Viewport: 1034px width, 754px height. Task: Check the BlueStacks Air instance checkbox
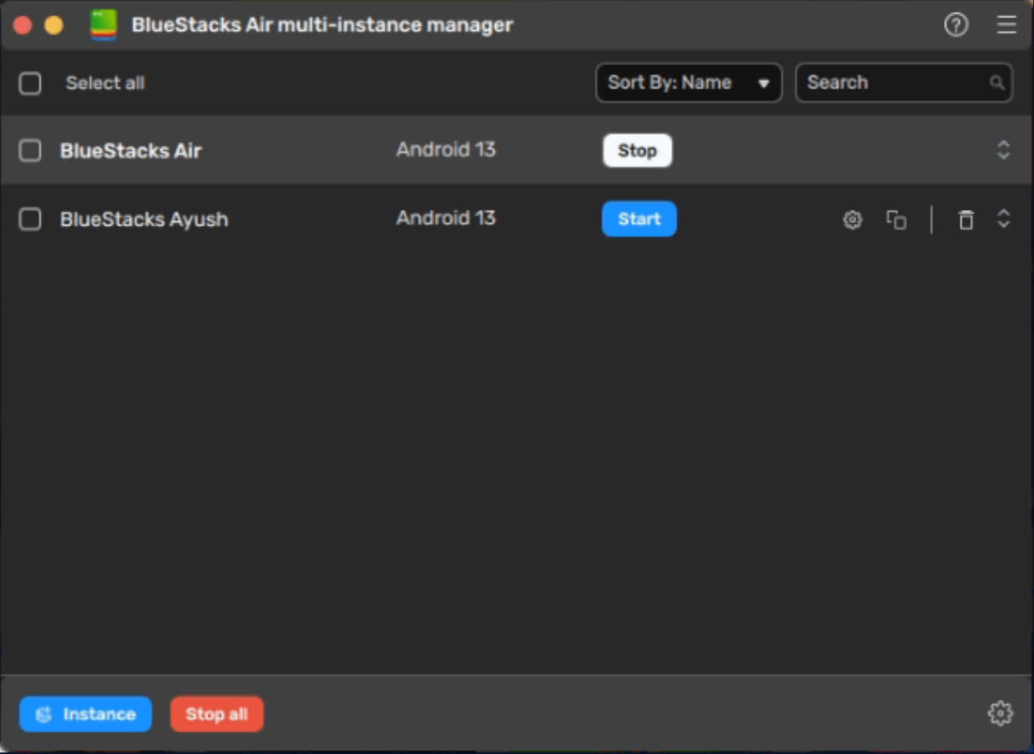coord(30,150)
